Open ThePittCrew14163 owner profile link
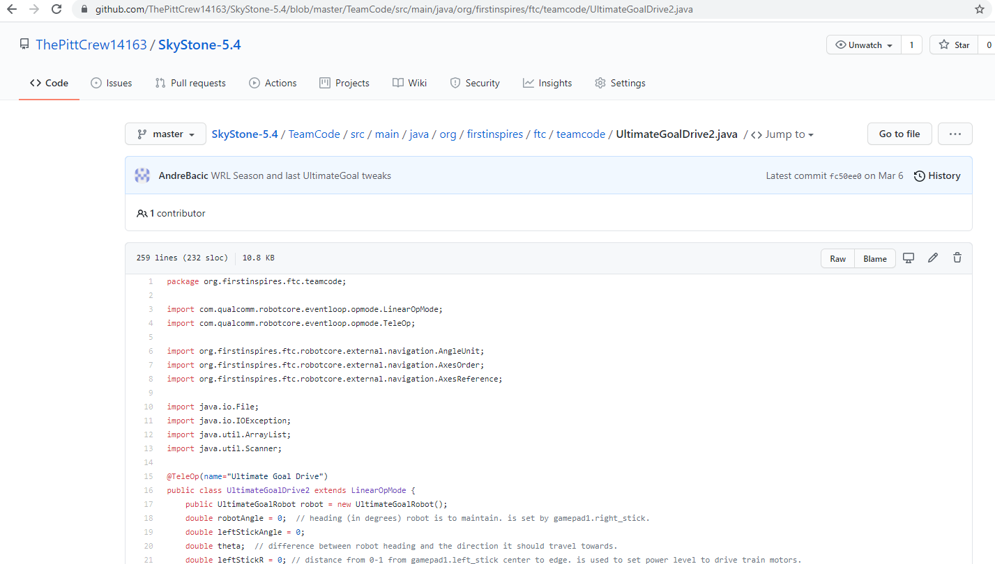Image resolution: width=995 pixels, height=564 pixels. [x=91, y=45]
